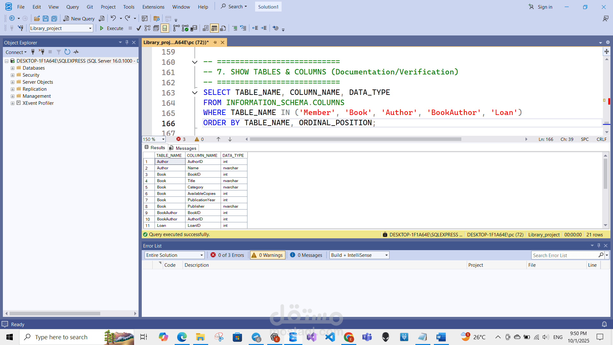Save the current query with Save icon

[46, 19]
